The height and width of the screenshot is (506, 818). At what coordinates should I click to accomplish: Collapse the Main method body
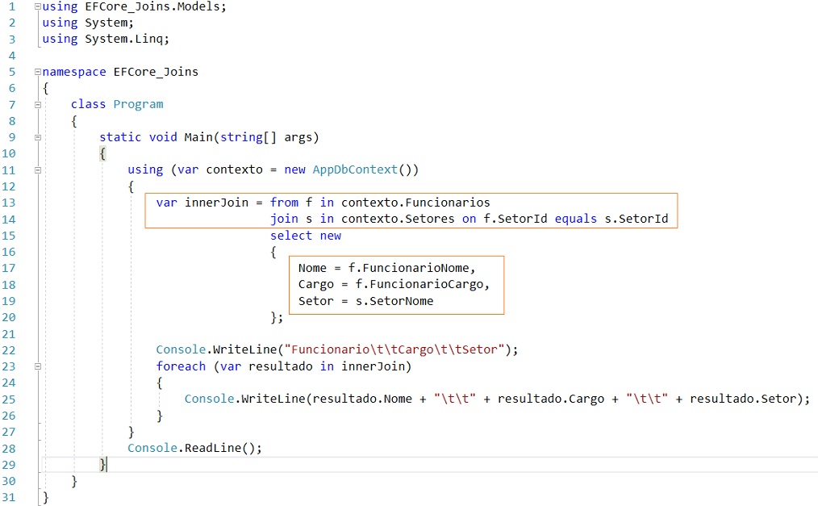(x=36, y=136)
